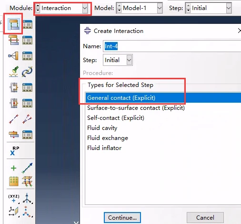
Task: Click the spinner arrows beside Module label
Action: 38,8
